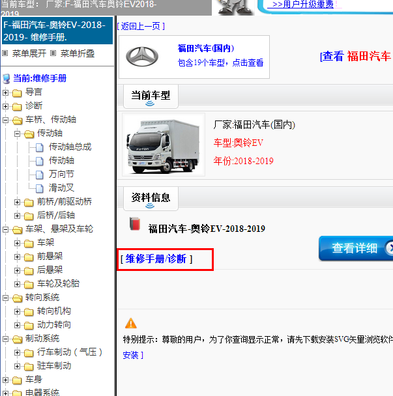Expand the 诊断 tree node
The width and height of the screenshot is (393, 396).
(x=5, y=106)
